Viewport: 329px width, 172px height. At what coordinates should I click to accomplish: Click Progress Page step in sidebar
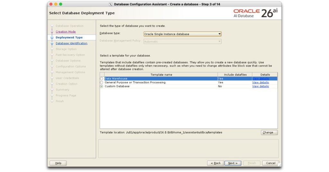click(x=66, y=95)
